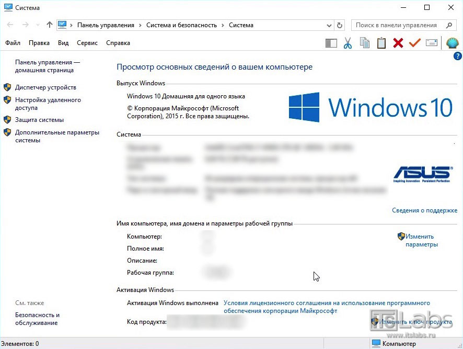Open Диспетчер устройств link
Screen dimensions: 463x349
45,87
